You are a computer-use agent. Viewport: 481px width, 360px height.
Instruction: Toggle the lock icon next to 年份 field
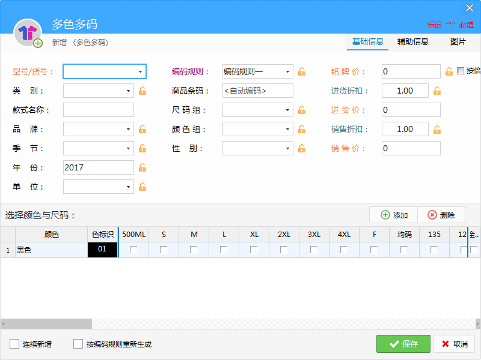(x=142, y=167)
